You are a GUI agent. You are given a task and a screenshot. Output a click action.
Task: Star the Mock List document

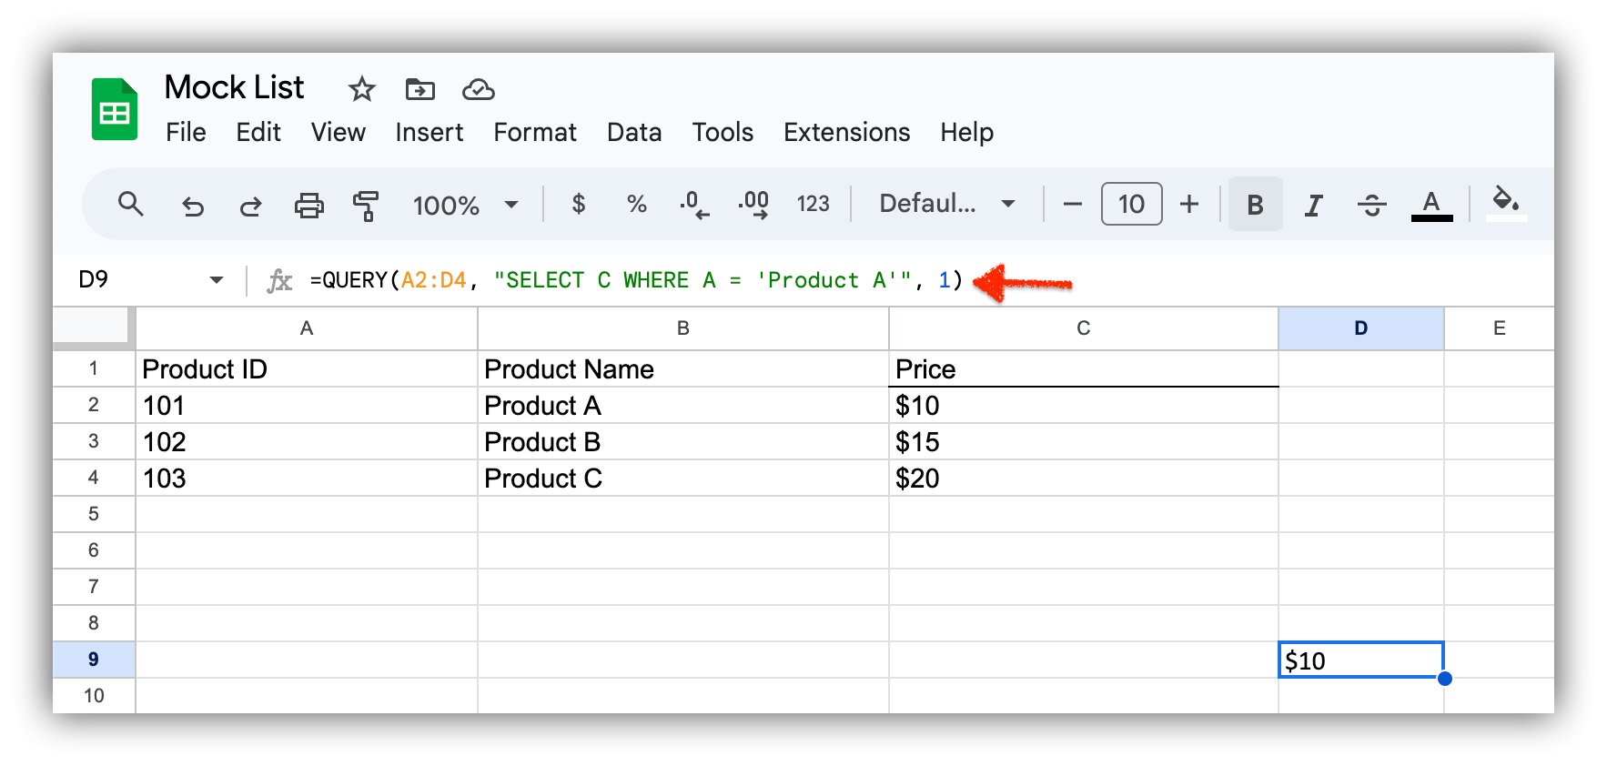coord(361,89)
